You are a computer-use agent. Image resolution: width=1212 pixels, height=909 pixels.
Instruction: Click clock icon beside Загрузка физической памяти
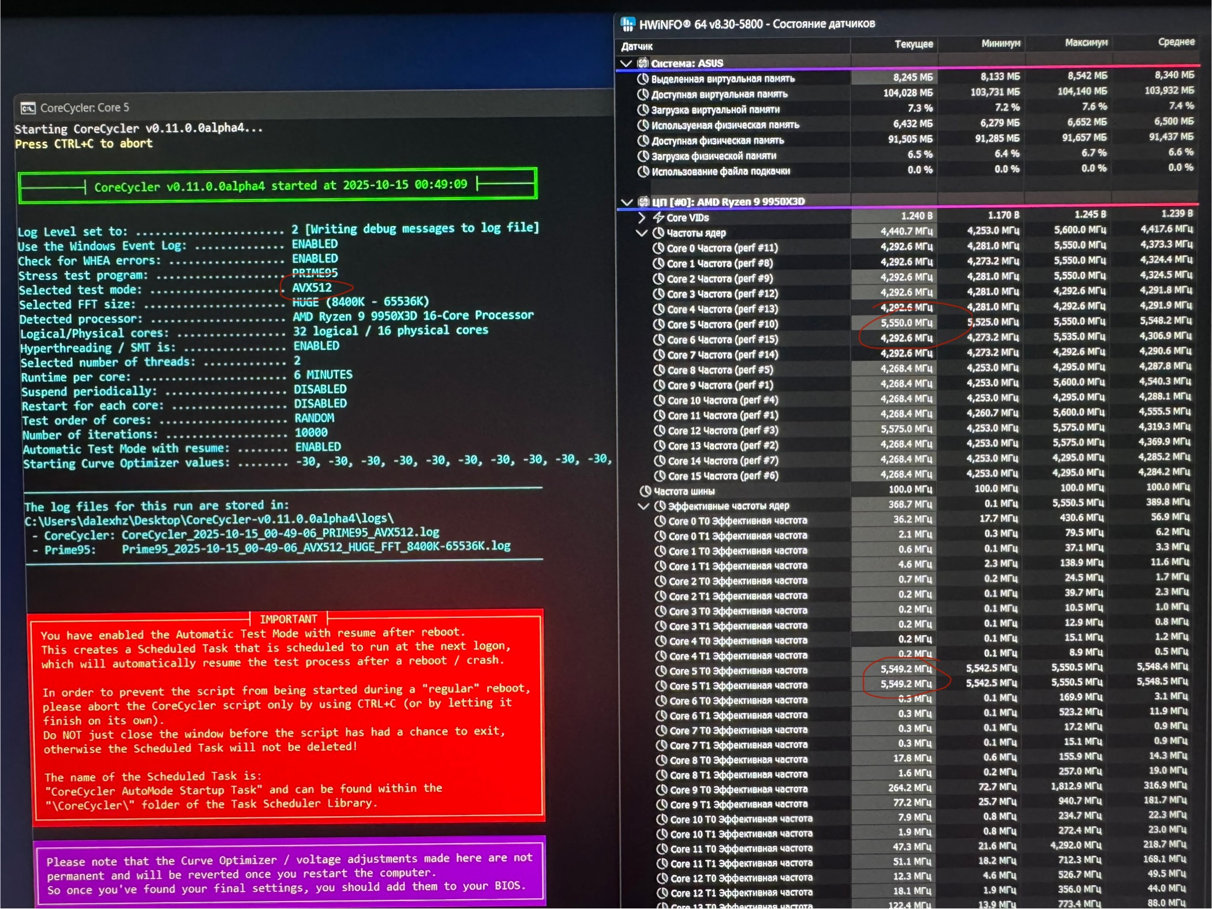click(x=643, y=156)
